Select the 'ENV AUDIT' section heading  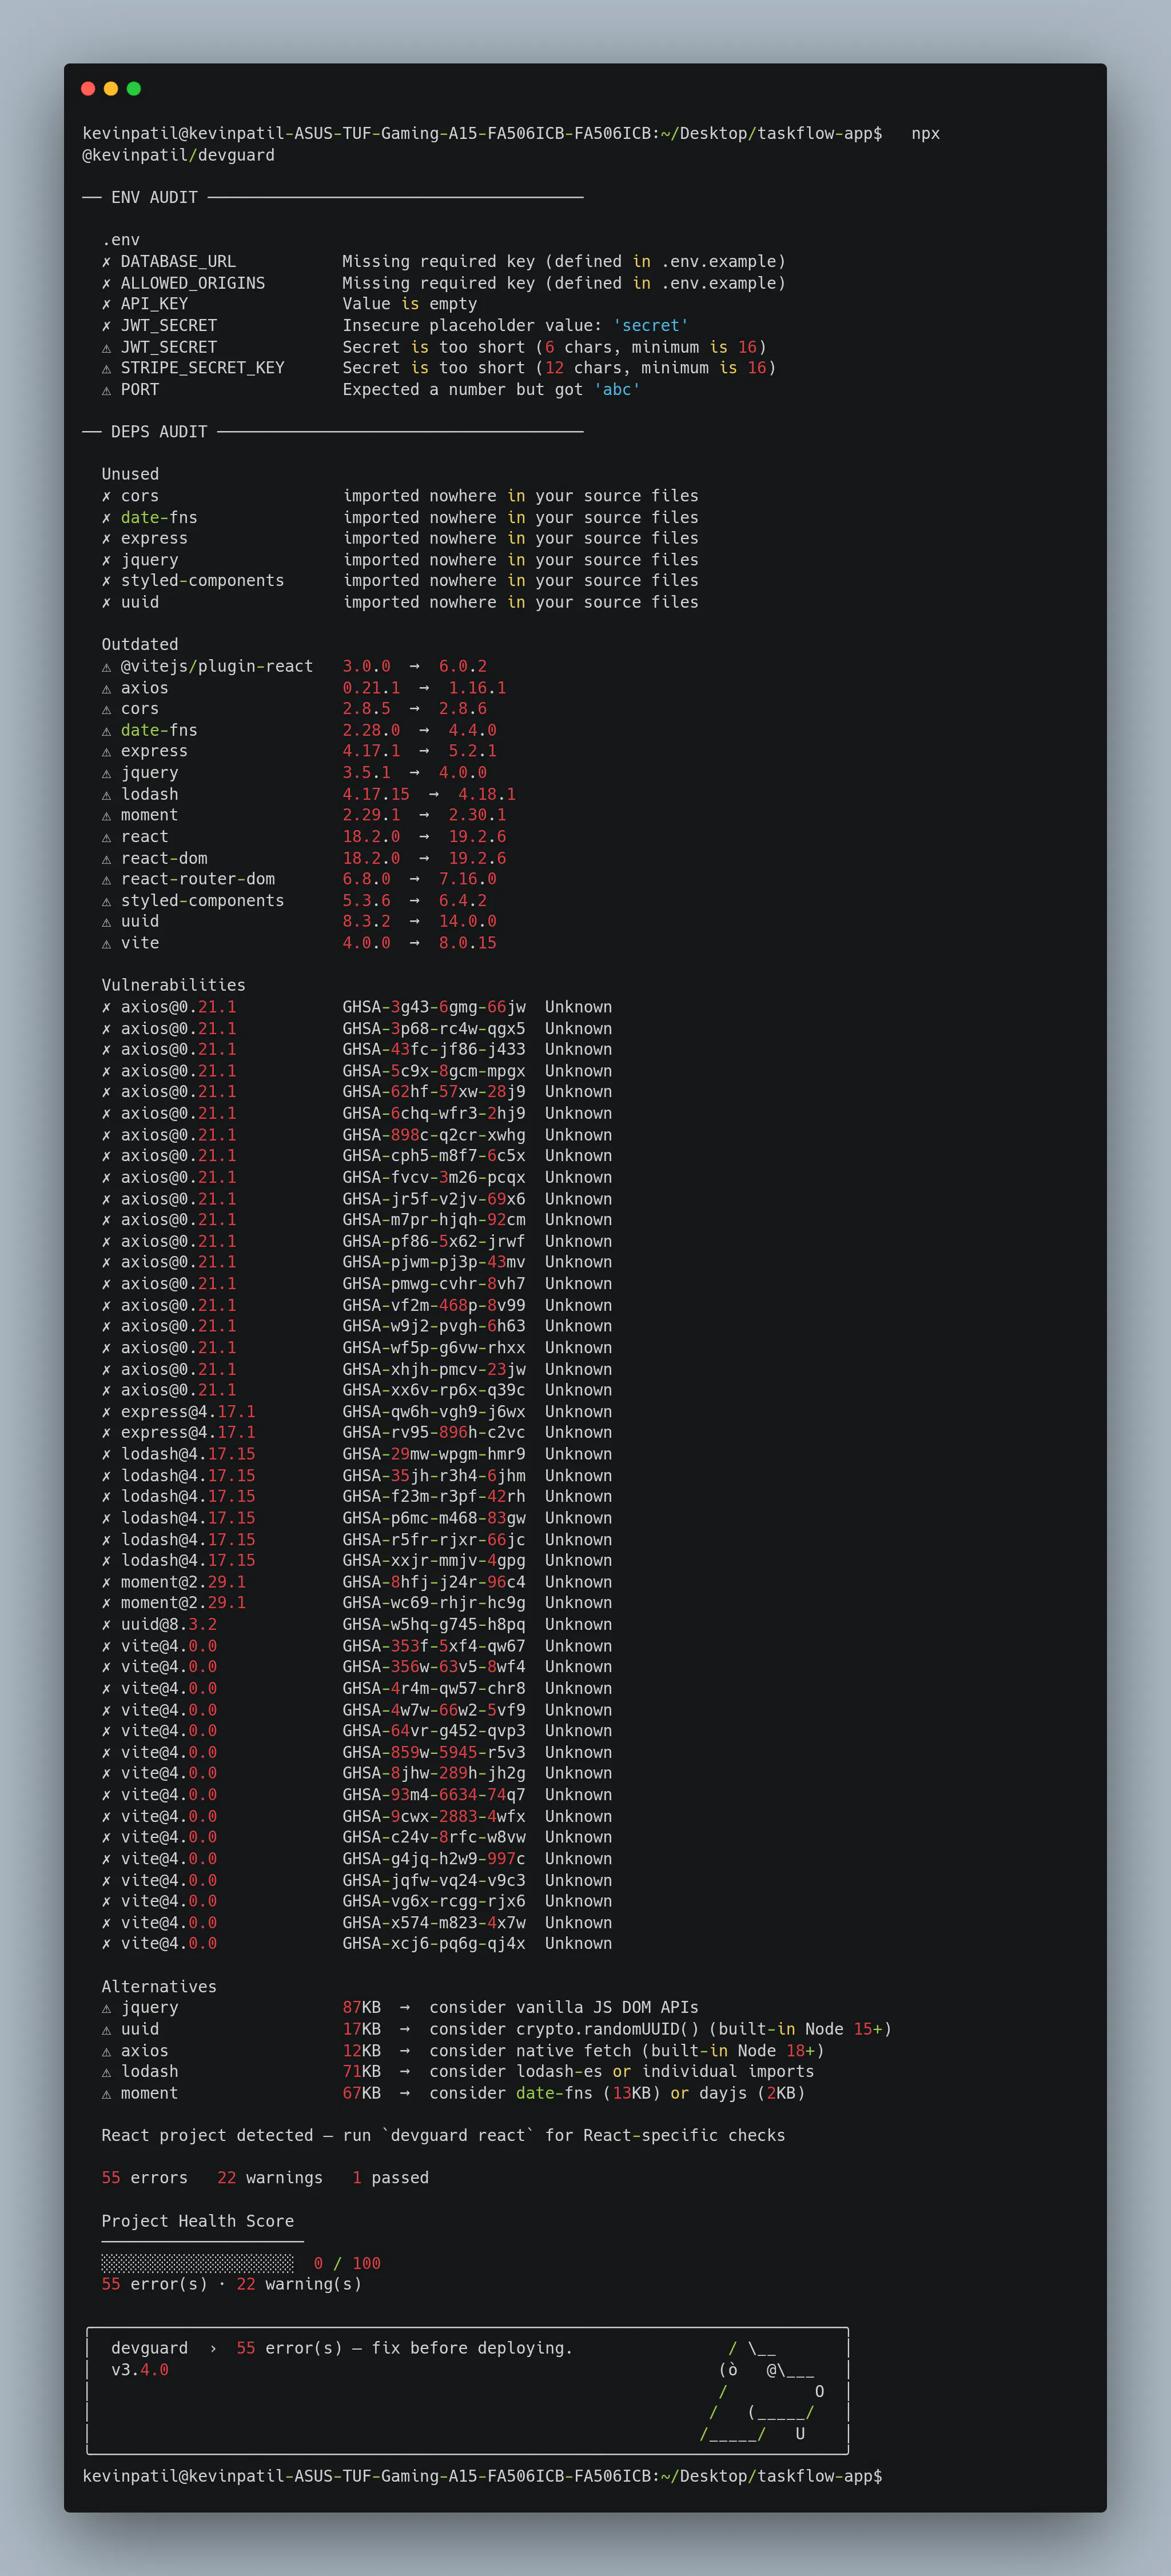click(154, 198)
